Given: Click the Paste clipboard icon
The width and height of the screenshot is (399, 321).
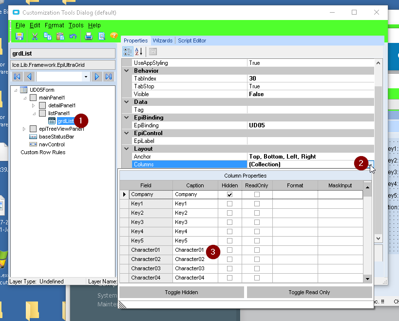Looking at the screenshot, I should 60,36.
